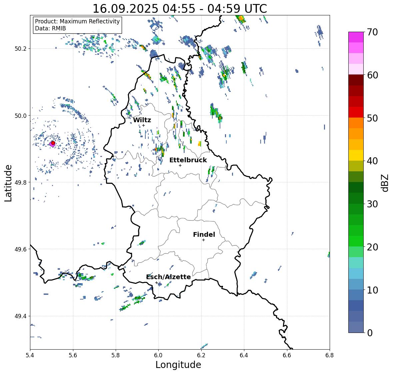This screenshot has height=373, width=393.
Task: Click the magenta 70 dBZ colorbar segment
Action: click(x=356, y=37)
